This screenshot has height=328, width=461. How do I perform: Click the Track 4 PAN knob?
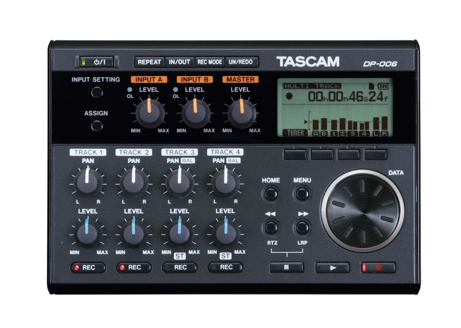[225, 183]
